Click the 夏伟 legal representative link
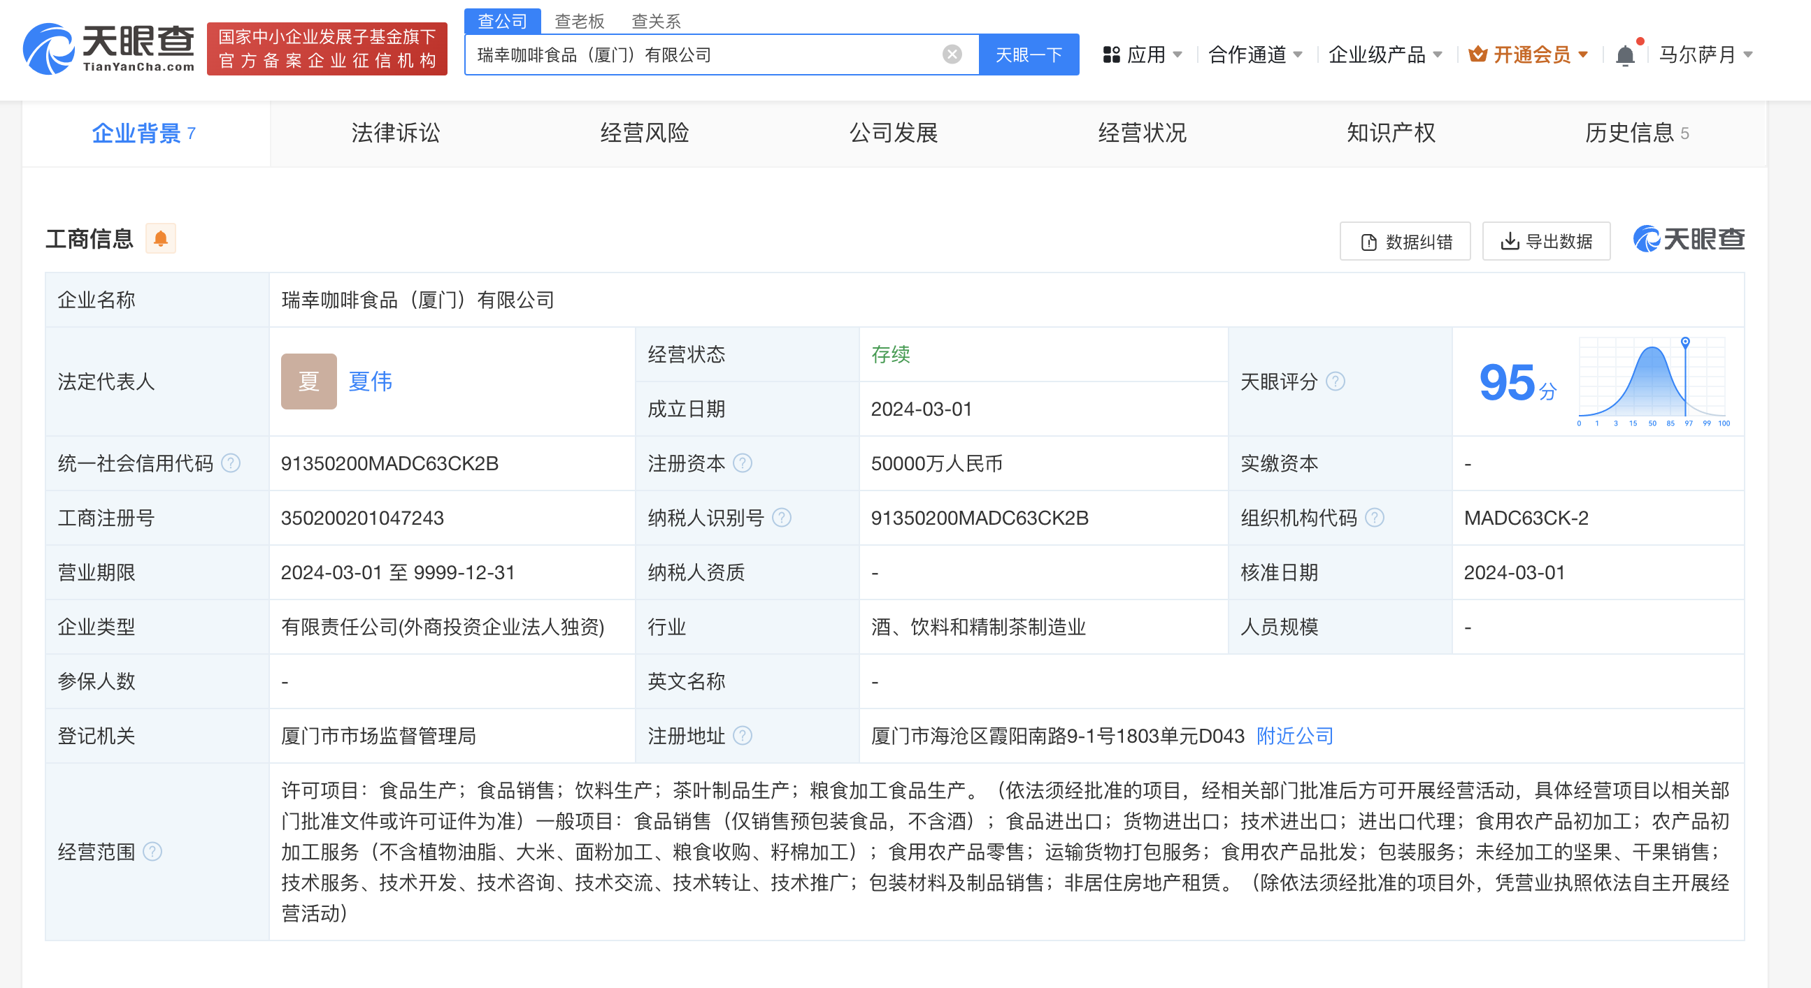 click(371, 382)
